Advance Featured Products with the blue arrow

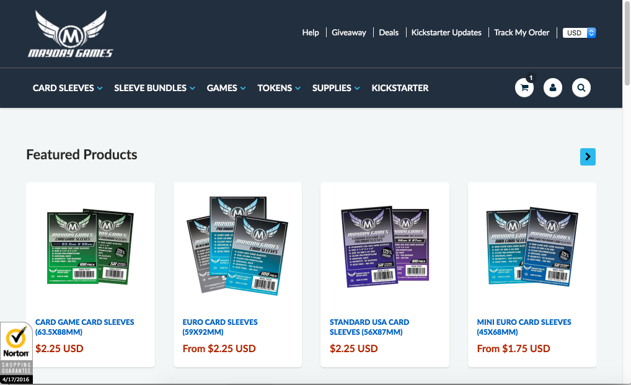coord(588,156)
